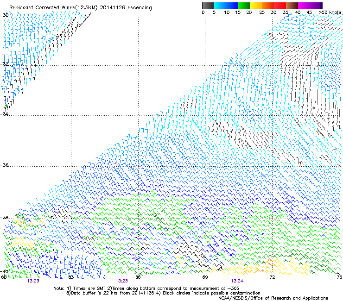The image size is (343, 301).
Task: Click the 75 longitude axis label
Action: tap(339, 277)
